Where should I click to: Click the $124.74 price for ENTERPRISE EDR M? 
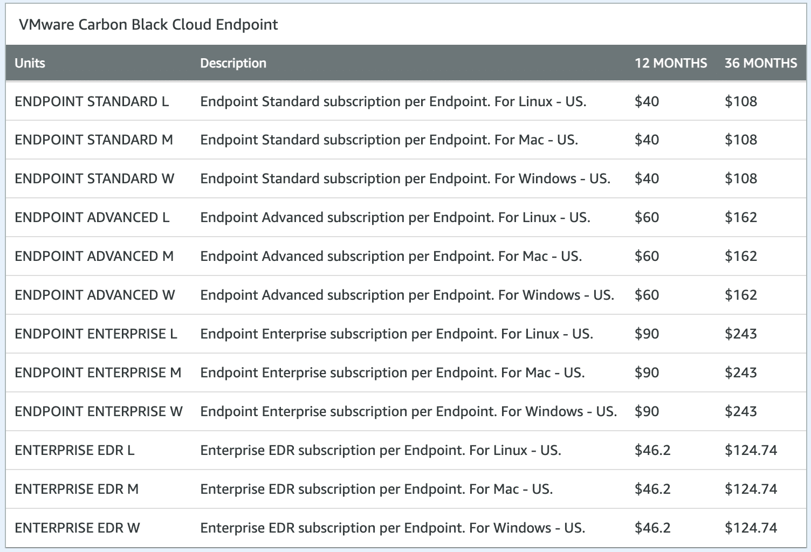click(751, 489)
